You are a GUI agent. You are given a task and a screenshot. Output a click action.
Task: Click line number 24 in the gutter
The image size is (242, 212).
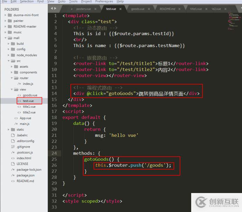[54, 153]
